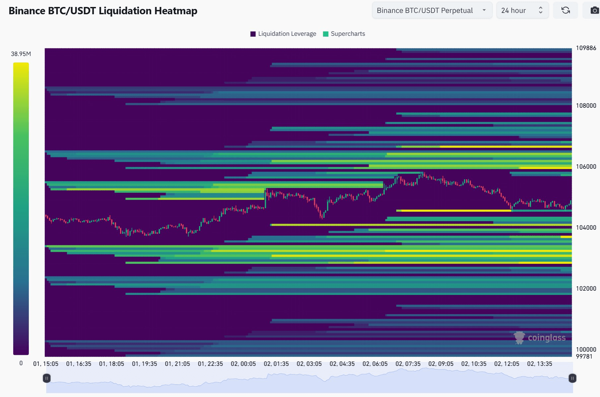Click the 38.95M color scale maximum label
The image size is (600, 397).
click(21, 54)
